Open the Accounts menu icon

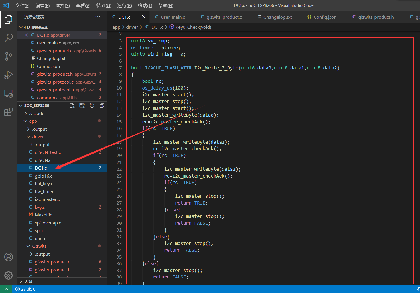point(9,257)
